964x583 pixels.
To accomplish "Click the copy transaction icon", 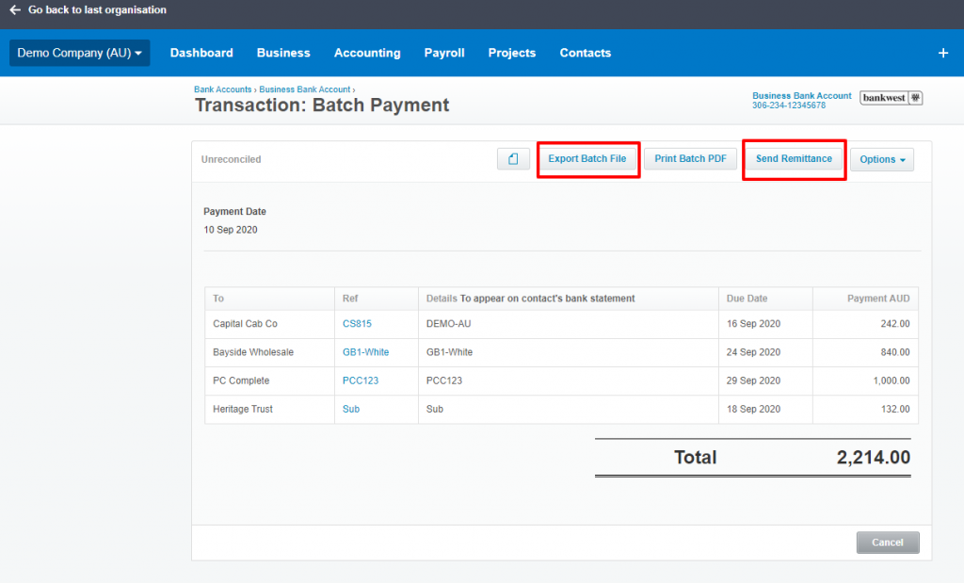I will (512, 158).
